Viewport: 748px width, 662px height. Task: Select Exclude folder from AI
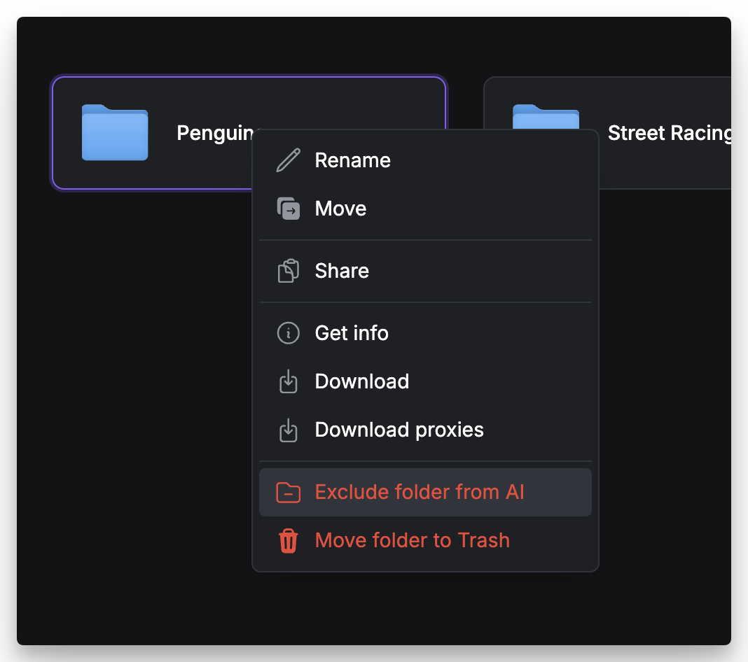[419, 493]
